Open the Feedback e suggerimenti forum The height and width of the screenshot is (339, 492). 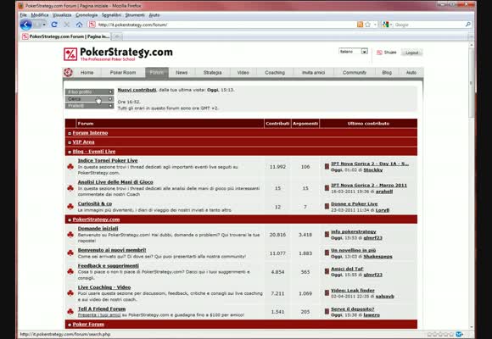109,265
